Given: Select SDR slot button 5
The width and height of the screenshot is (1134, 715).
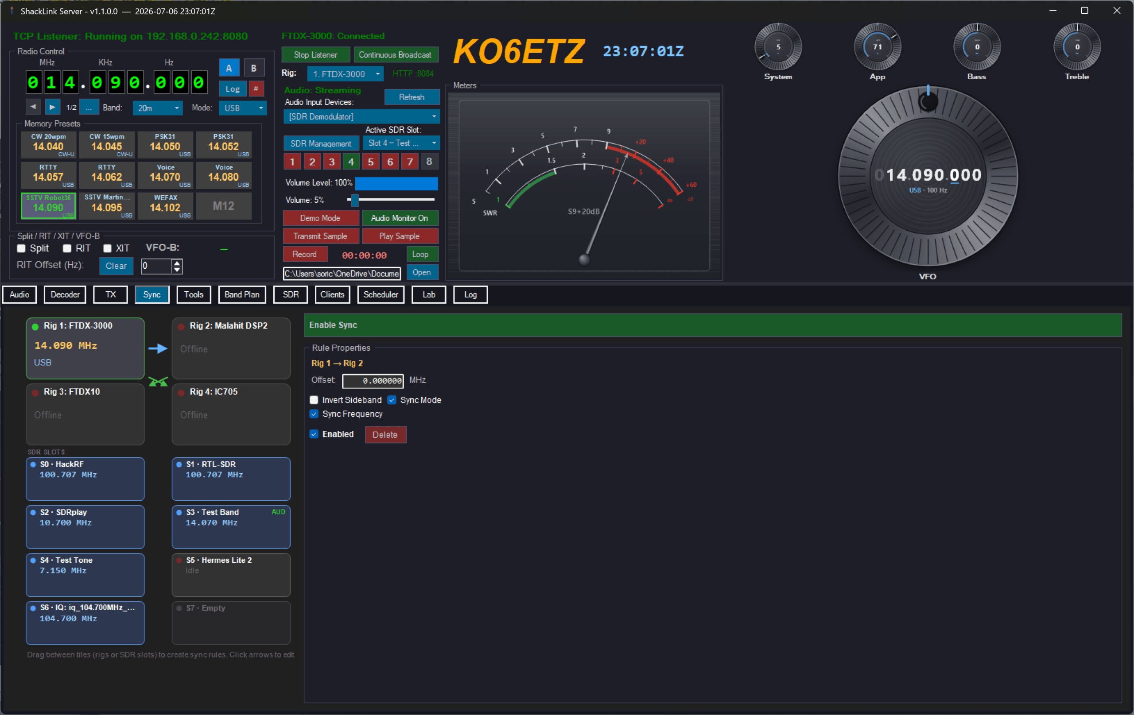Looking at the screenshot, I should pyautogui.click(x=371, y=162).
